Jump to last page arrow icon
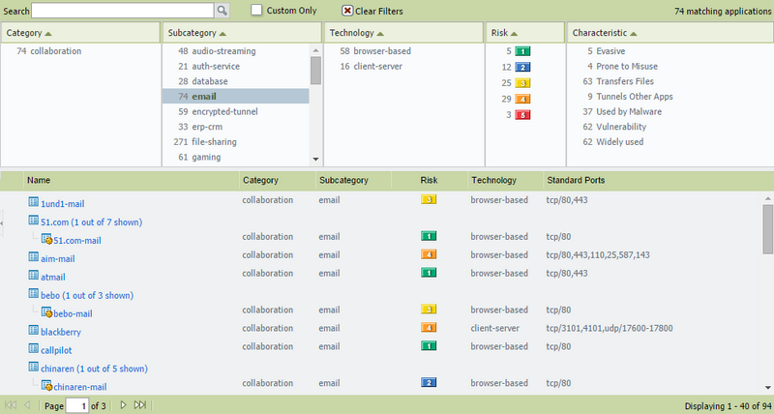The width and height of the screenshot is (774, 414). pyautogui.click(x=139, y=405)
